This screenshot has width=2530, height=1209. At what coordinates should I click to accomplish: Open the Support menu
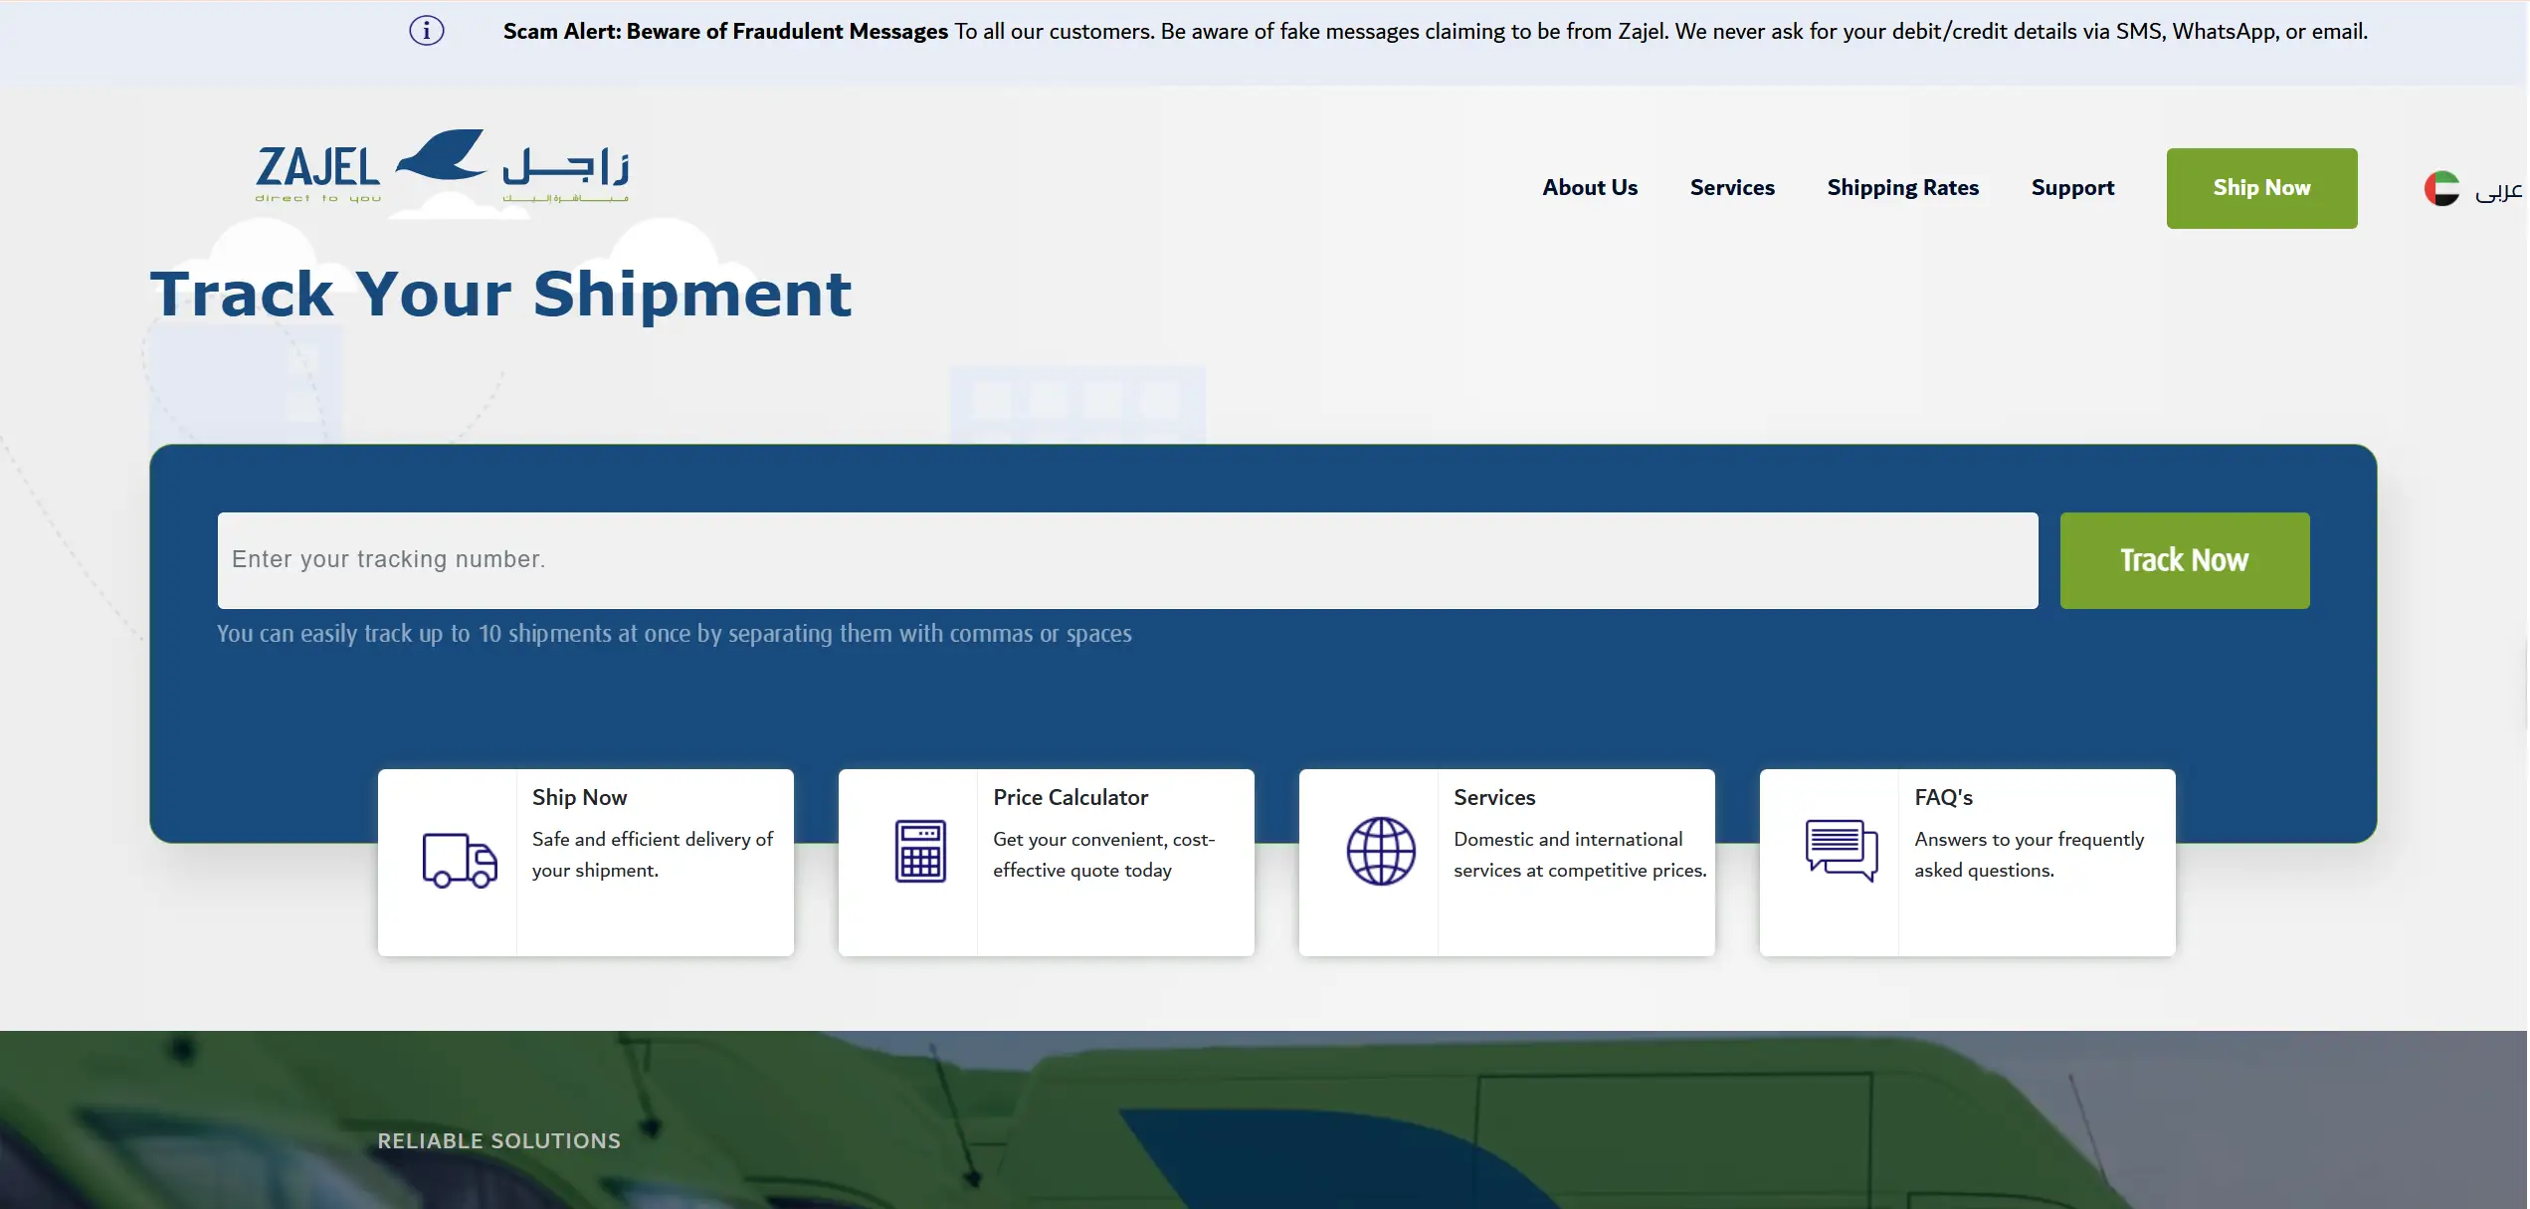click(2072, 188)
